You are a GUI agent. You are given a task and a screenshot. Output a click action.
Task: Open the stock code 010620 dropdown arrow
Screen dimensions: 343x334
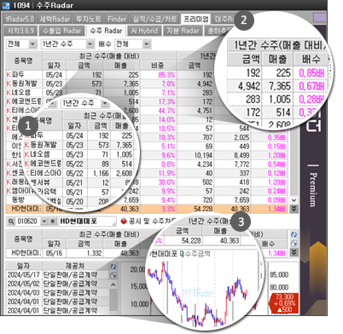(x=44, y=222)
